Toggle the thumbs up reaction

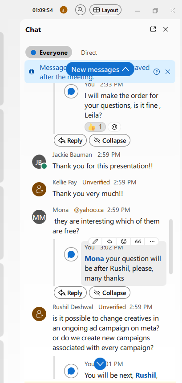click(95, 127)
